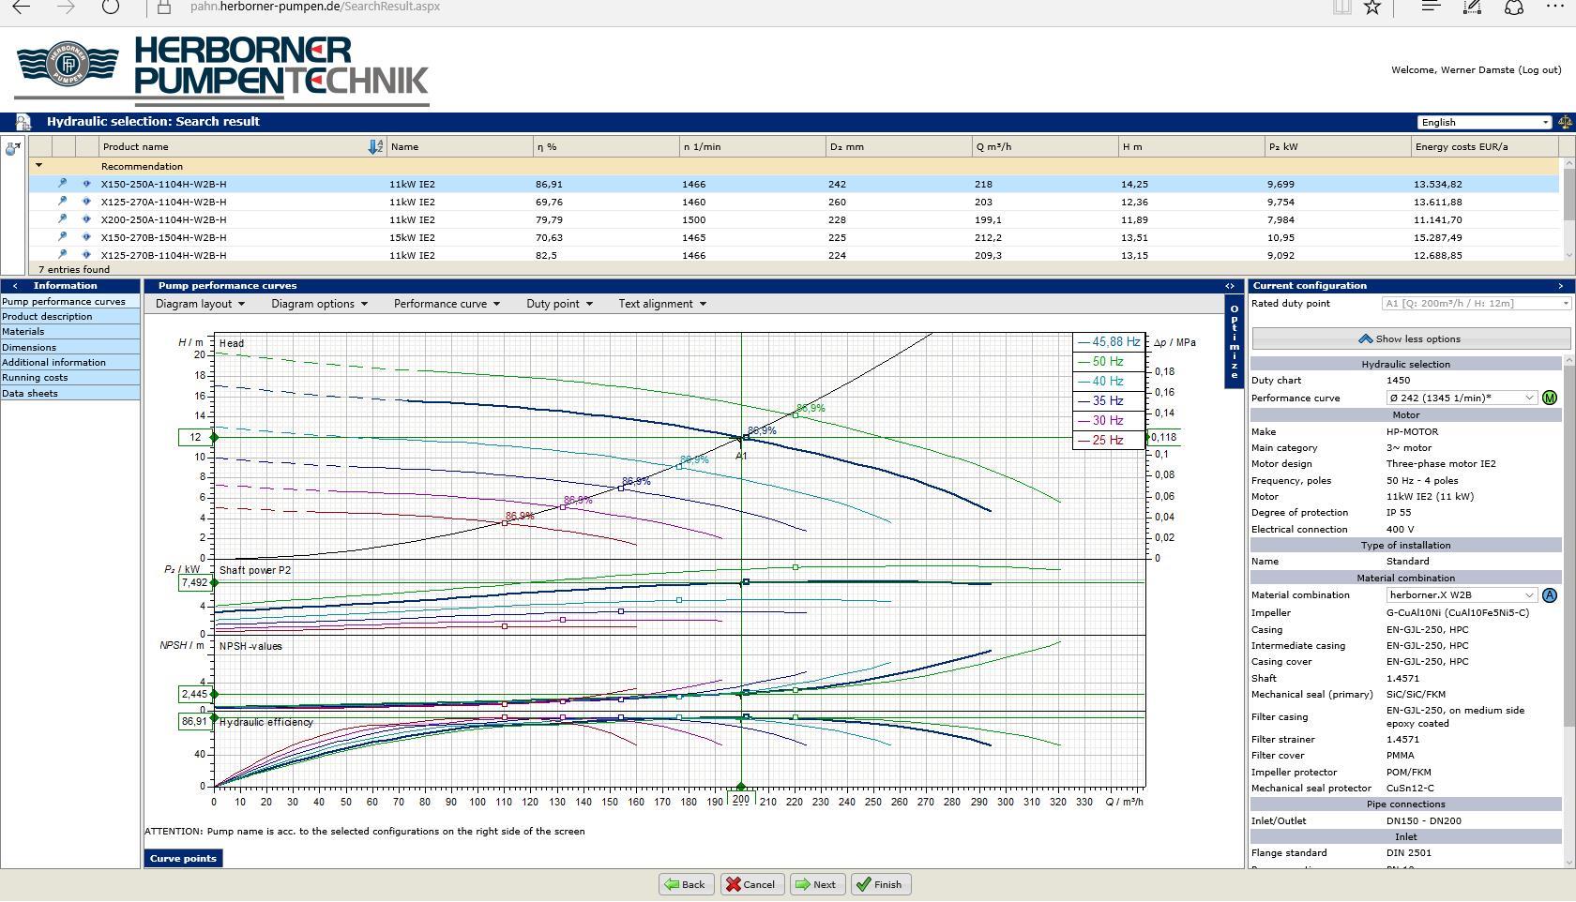
Task: Click the Herborner Pumpentechnik logo
Action: pyautogui.click(x=222, y=71)
